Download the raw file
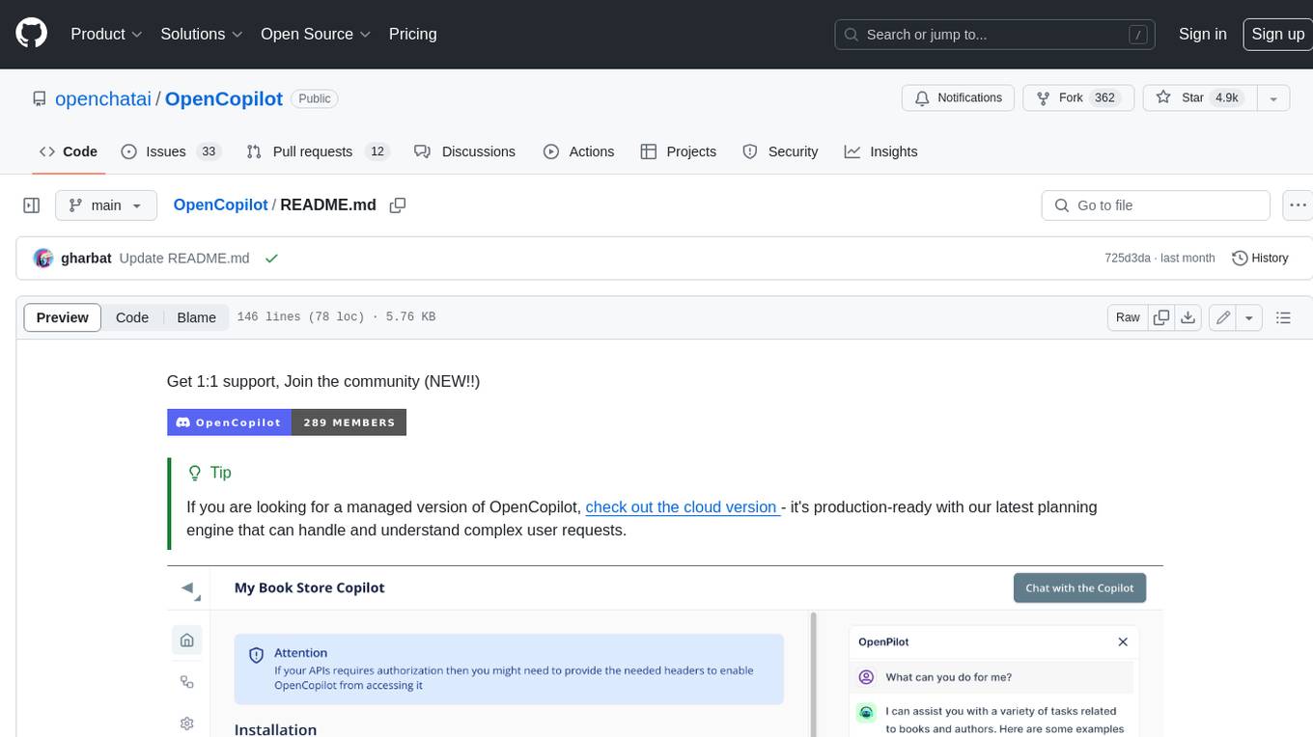Screen dimensions: 1313x737 (x=1188, y=317)
